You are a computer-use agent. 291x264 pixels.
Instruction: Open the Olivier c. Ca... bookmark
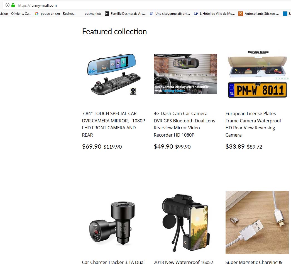(x=16, y=14)
